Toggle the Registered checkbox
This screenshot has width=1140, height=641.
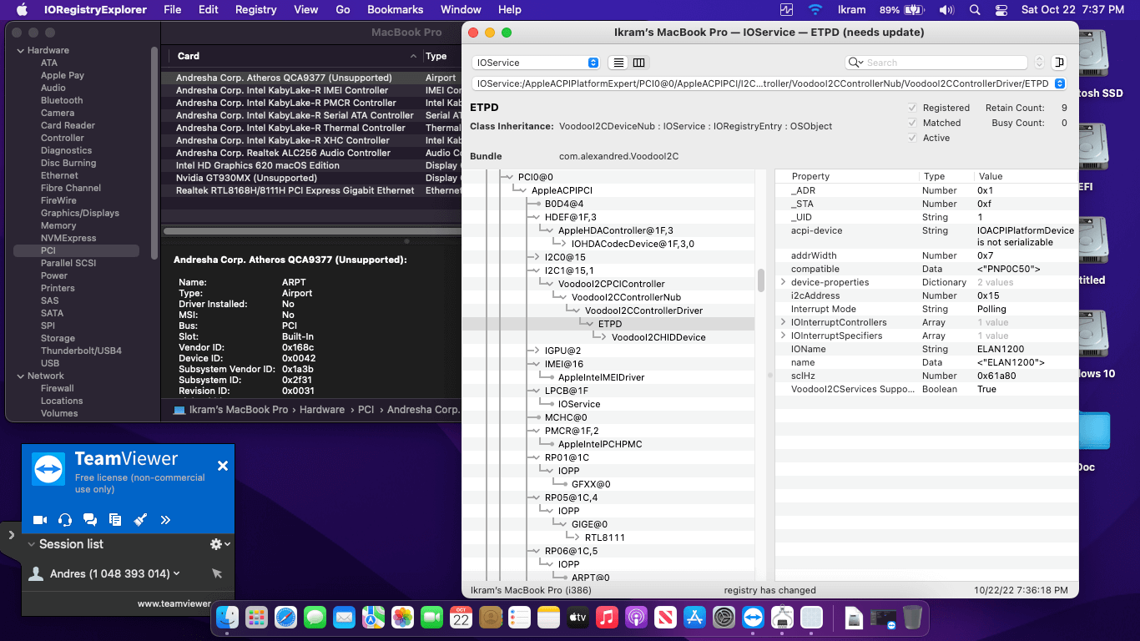point(912,108)
